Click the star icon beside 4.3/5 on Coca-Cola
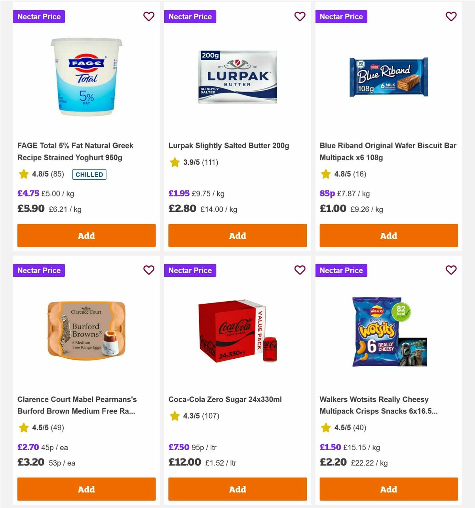 (x=174, y=416)
